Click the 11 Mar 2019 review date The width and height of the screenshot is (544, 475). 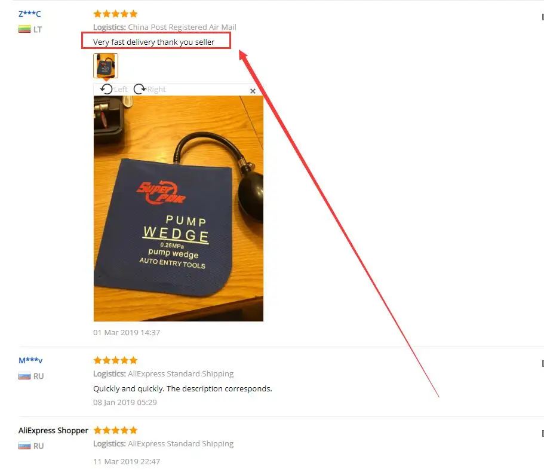click(x=127, y=461)
